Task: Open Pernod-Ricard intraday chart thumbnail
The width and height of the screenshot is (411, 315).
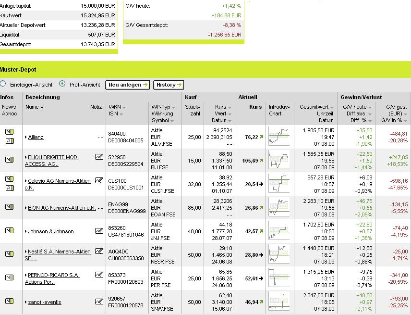Action: tap(279, 277)
